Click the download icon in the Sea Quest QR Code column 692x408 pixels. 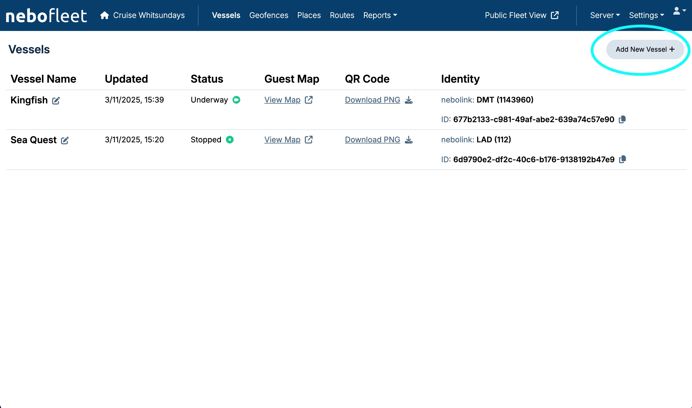409,140
